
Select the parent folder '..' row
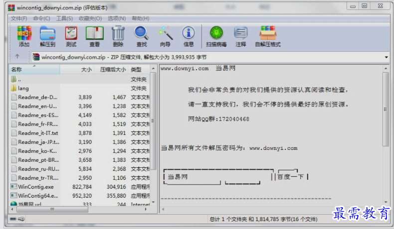pyautogui.click(x=80, y=79)
